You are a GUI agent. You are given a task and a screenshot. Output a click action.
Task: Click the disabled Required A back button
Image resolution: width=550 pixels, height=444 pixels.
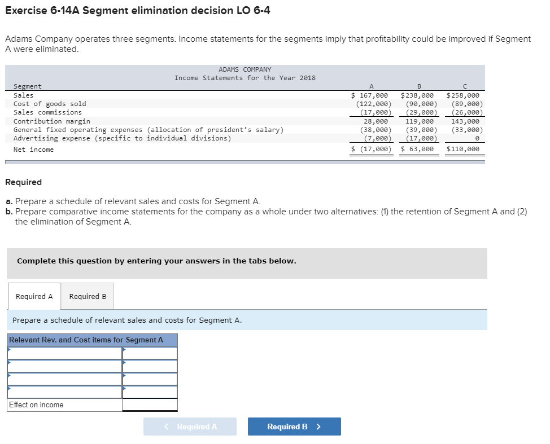pos(190,426)
